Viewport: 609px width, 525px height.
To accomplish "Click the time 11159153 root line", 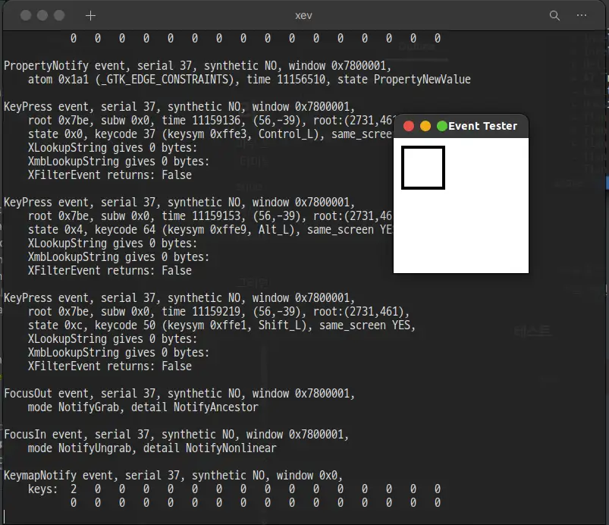I will tap(210, 216).
